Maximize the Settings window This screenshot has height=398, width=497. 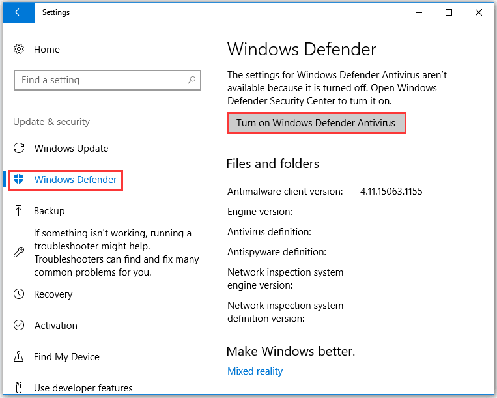coord(449,12)
